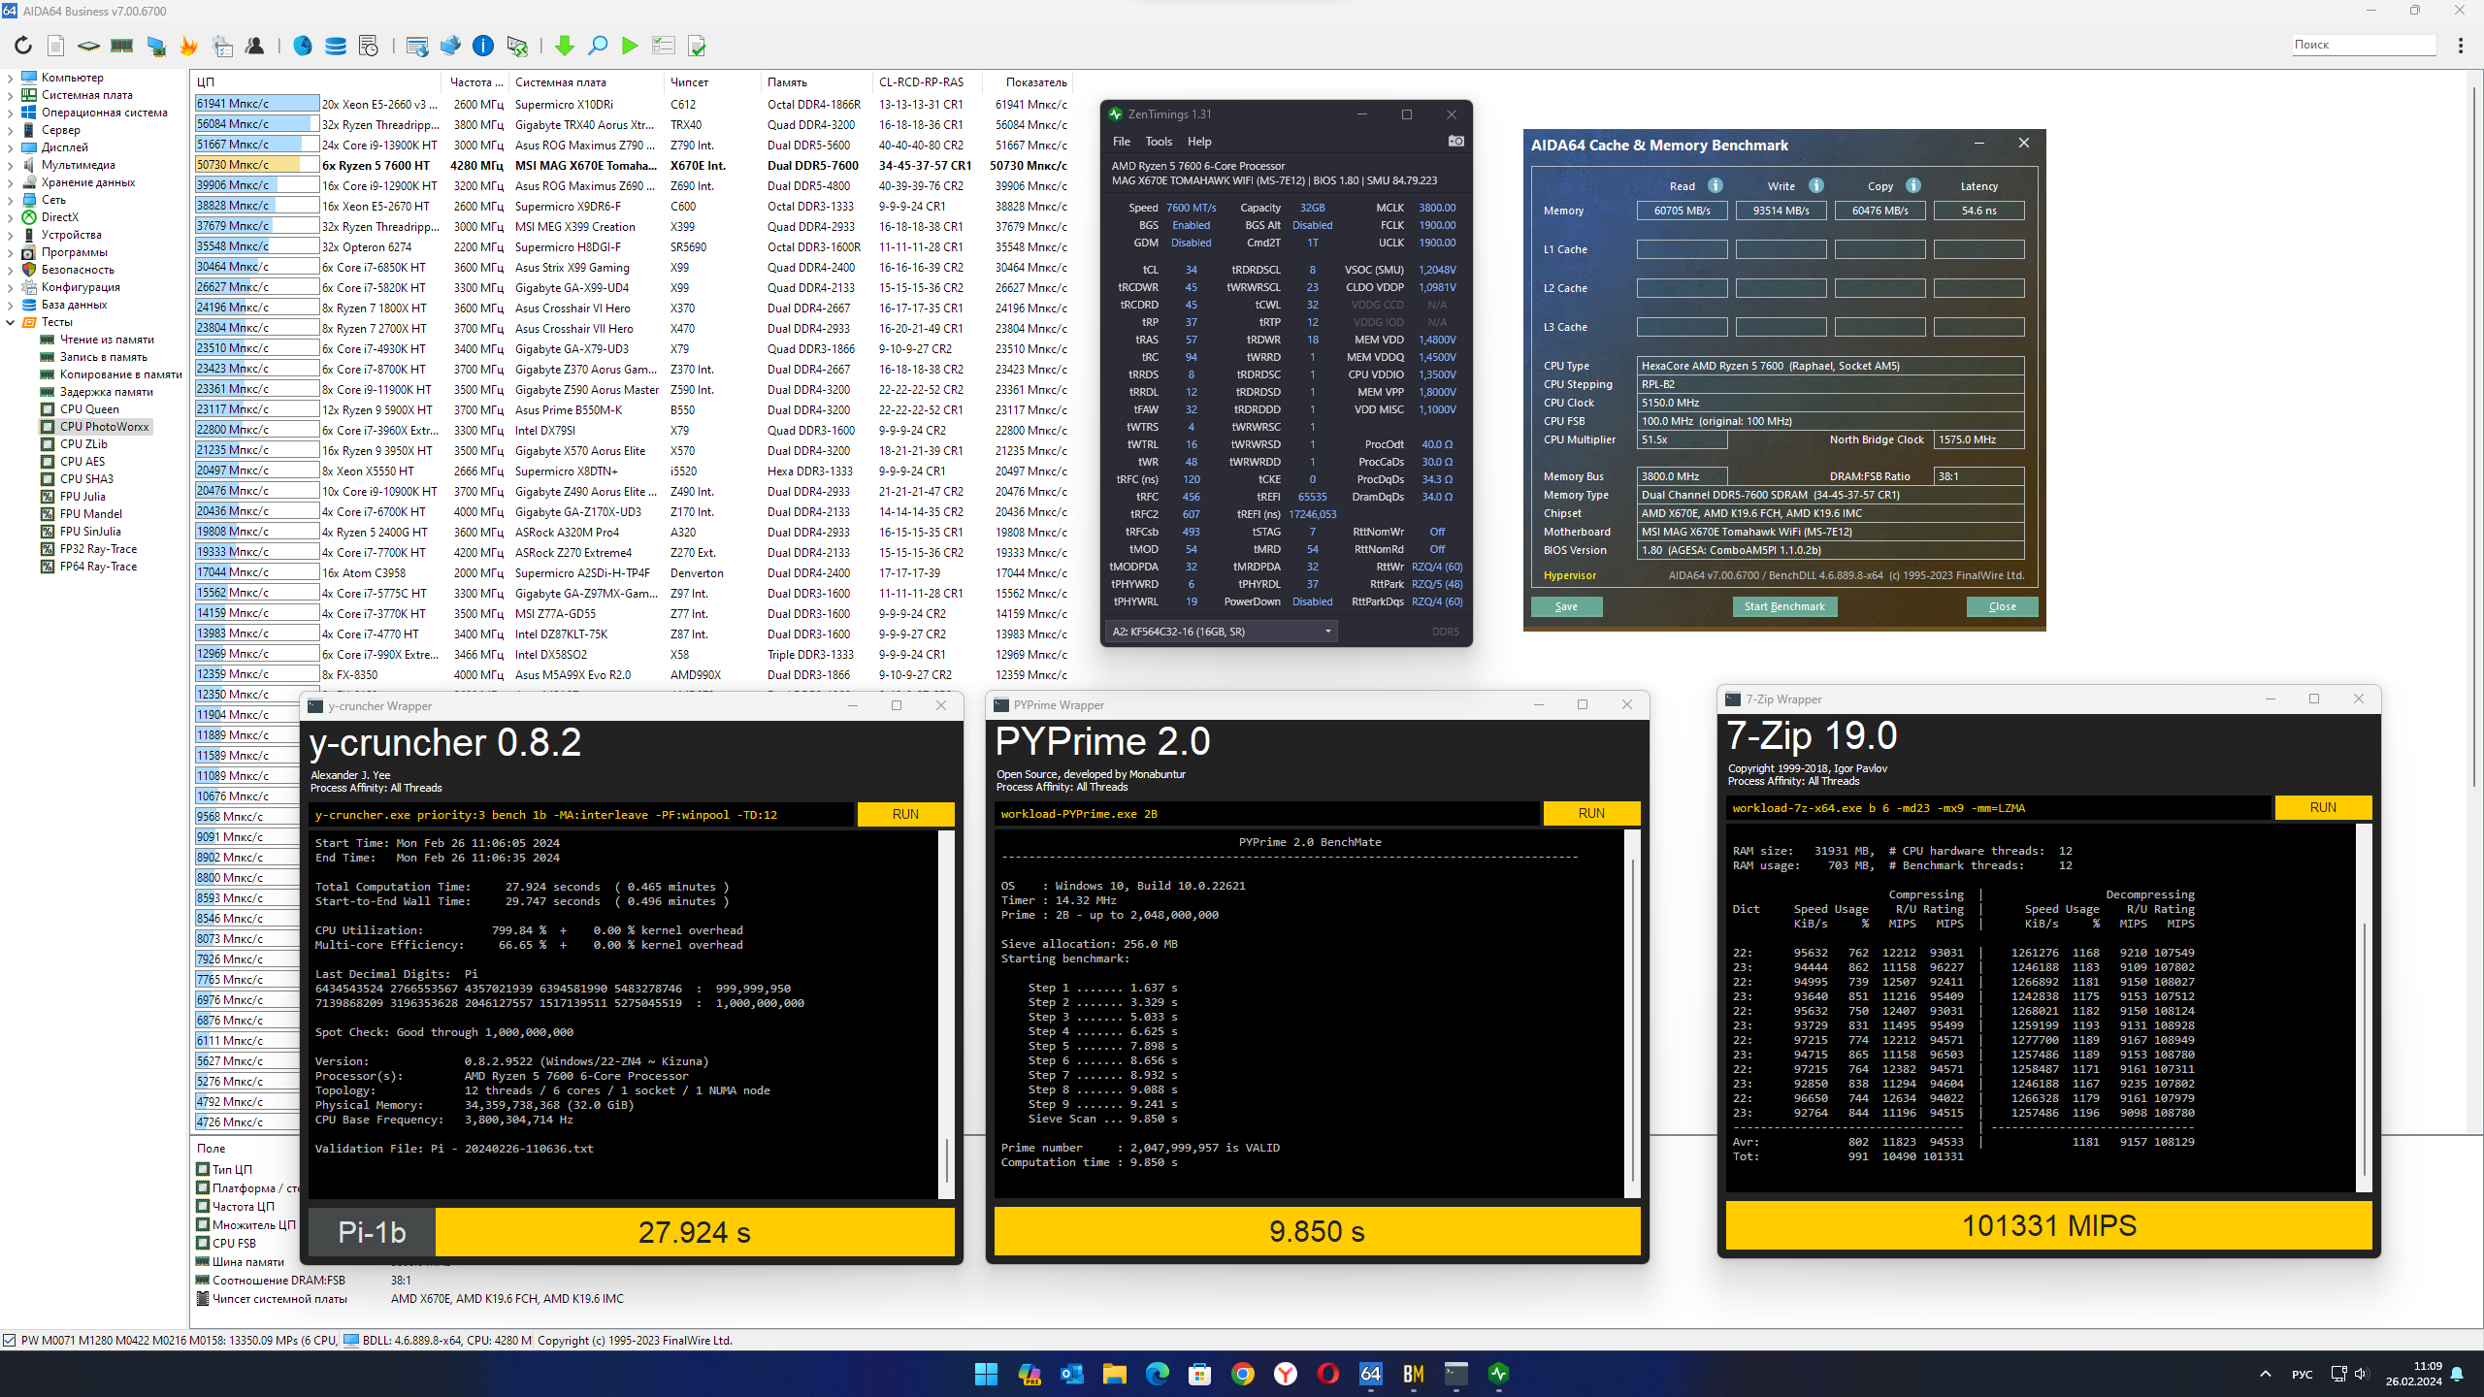Viewport: 2484px width, 1397px height.
Task: Toggle the Частота ЦП field checkbox
Action: coord(203,1206)
